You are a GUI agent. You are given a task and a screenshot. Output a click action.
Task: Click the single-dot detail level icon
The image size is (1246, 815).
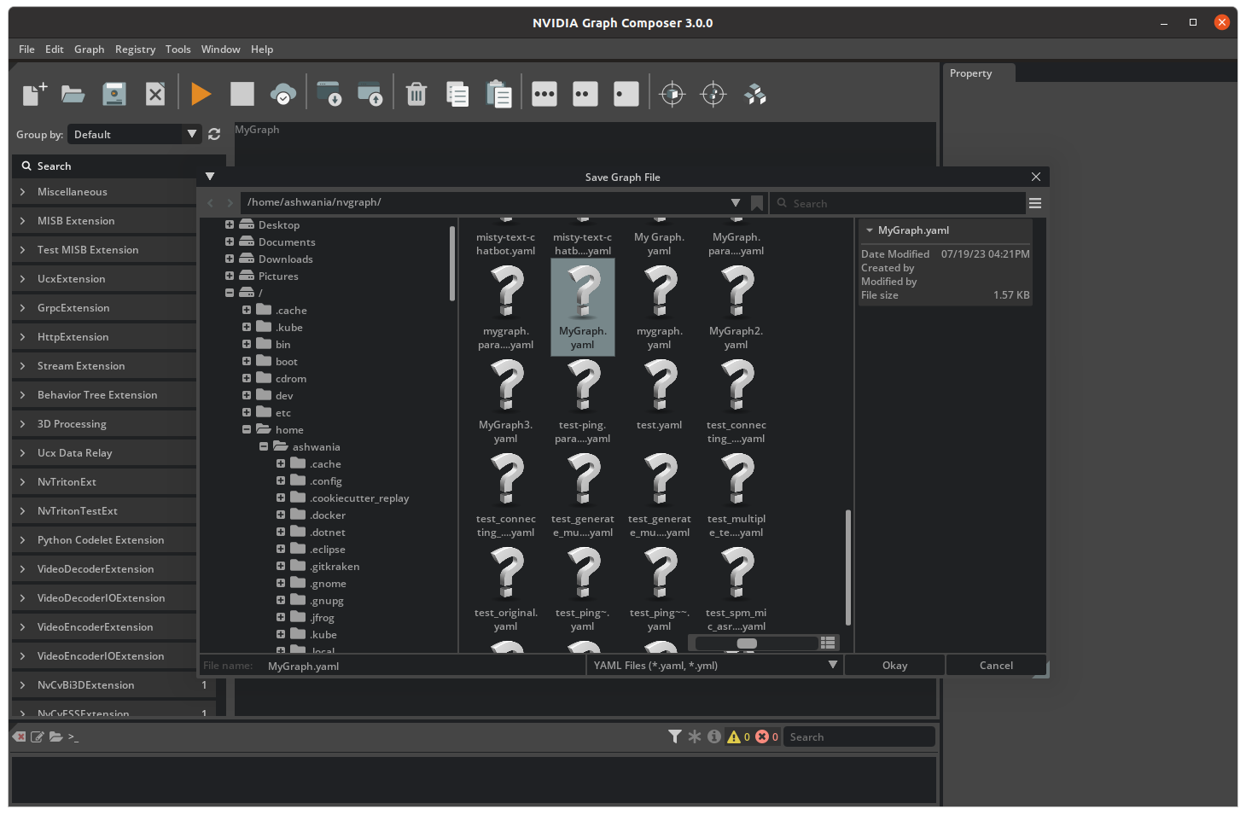pyautogui.click(x=626, y=94)
